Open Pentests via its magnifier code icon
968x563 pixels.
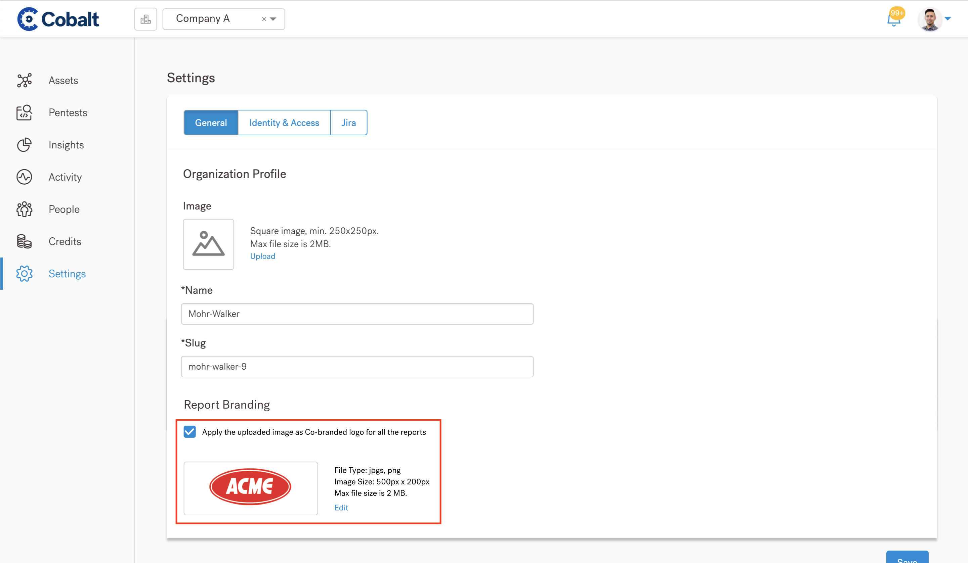click(24, 113)
